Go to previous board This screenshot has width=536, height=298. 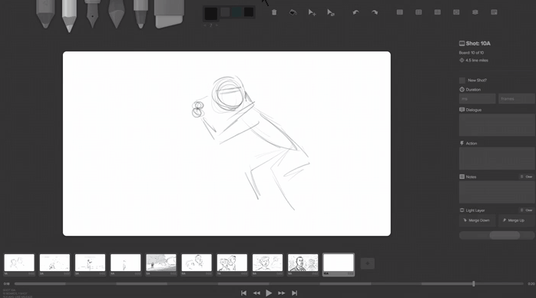click(256, 293)
